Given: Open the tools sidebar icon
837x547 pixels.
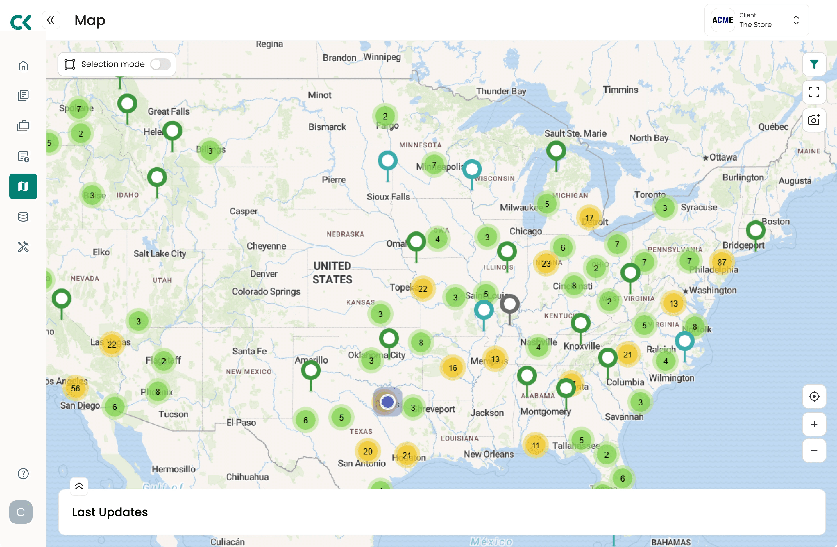Looking at the screenshot, I should point(23,247).
